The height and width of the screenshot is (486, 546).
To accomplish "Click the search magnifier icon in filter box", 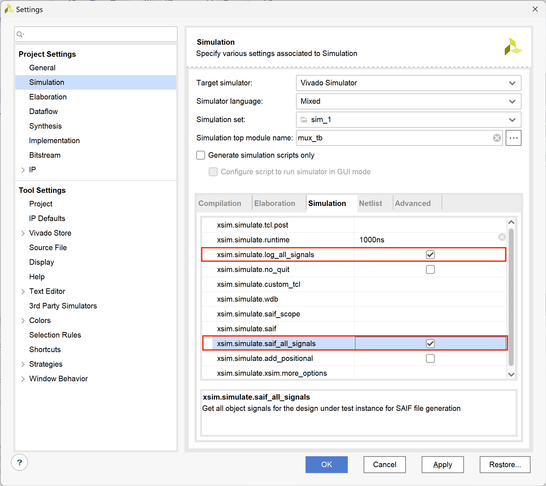I will click(x=20, y=34).
